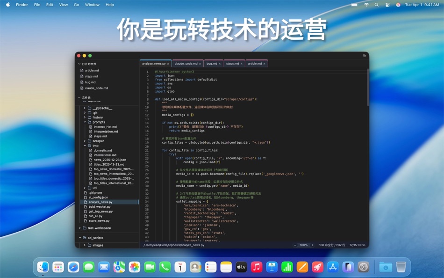
Task: Open App Store from the Dock
Action: point(333,267)
